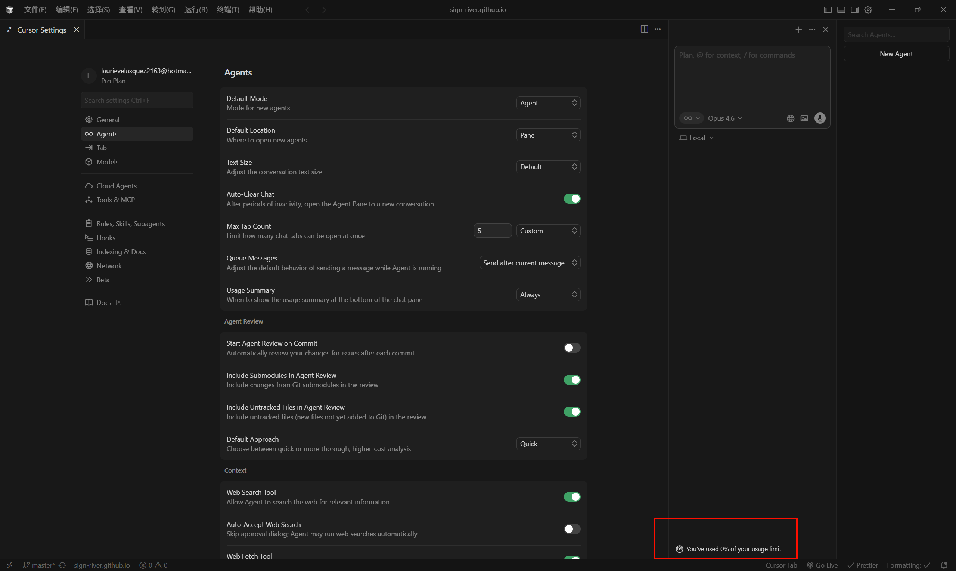Toggle the Web Fetch Tool switch

pos(572,558)
